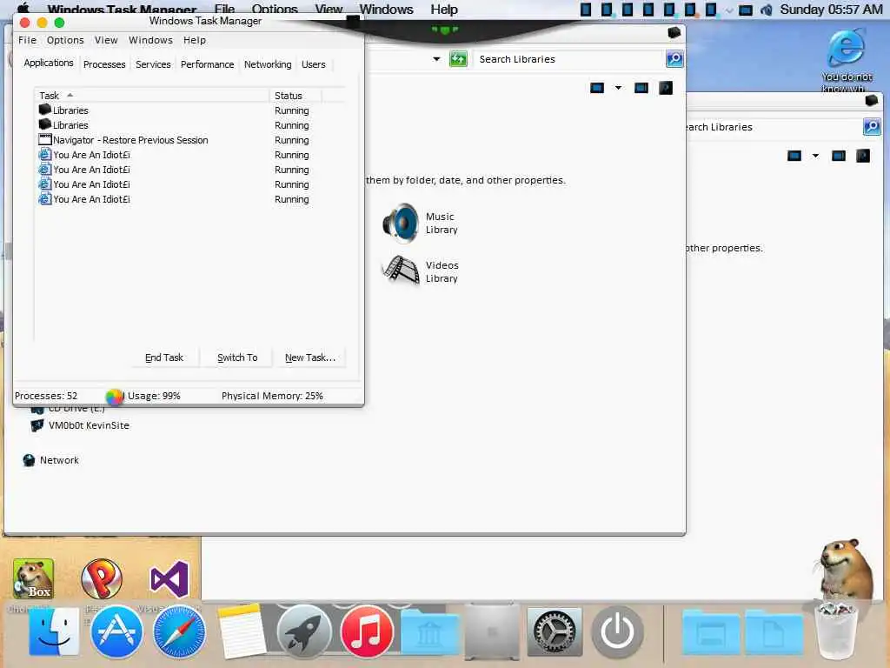Viewport: 890px width, 668px height.
Task: Click the gopher assistant character
Action: [845, 571]
